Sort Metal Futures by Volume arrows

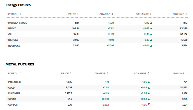[x=186, y=73]
